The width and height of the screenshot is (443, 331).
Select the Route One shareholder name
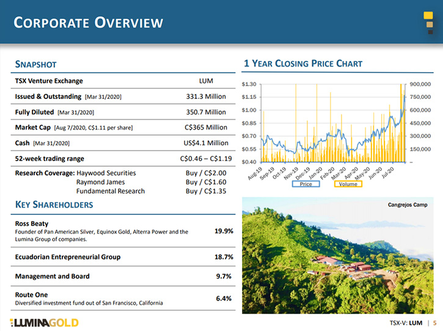point(31,295)
